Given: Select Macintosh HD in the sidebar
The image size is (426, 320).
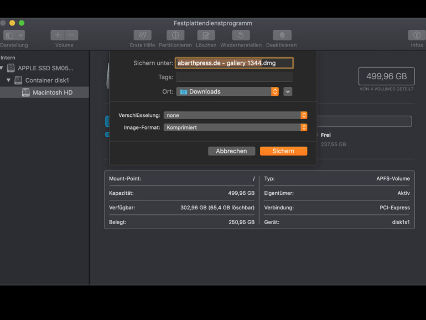Looking at the screenshot, I should [52, 92].
